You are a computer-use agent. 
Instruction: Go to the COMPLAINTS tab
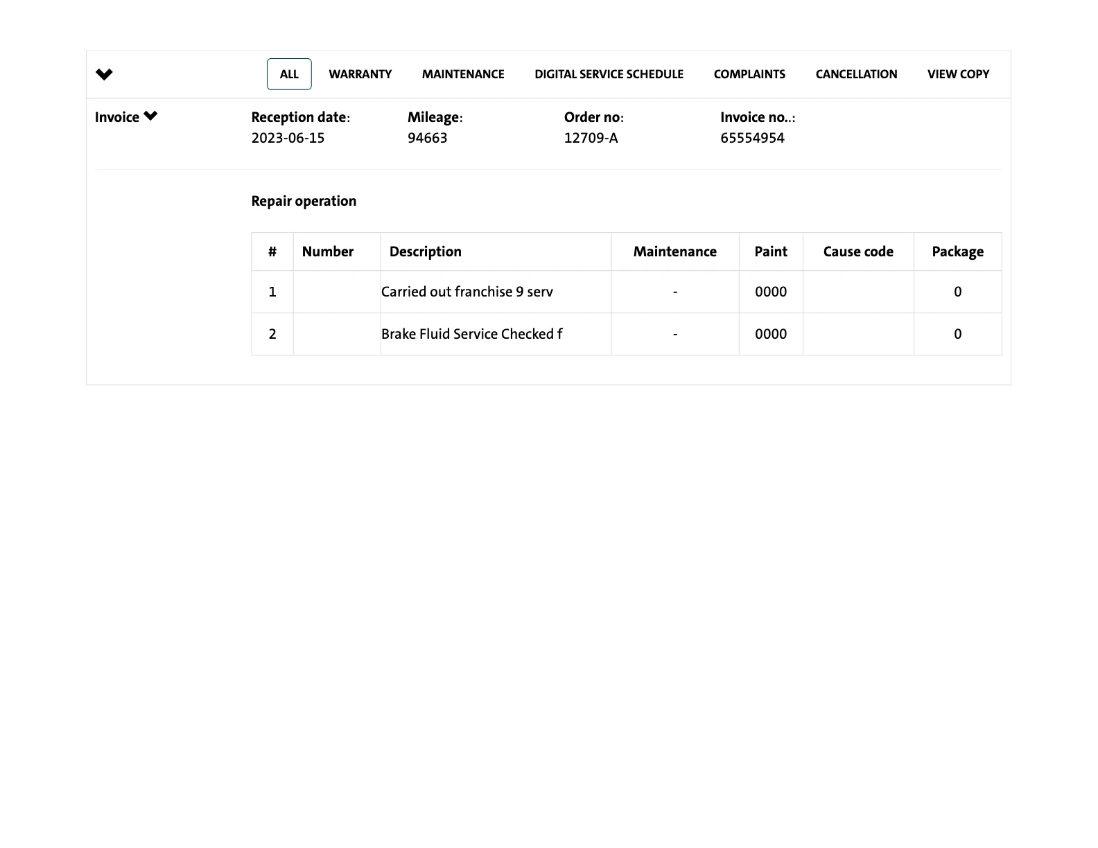749,74
